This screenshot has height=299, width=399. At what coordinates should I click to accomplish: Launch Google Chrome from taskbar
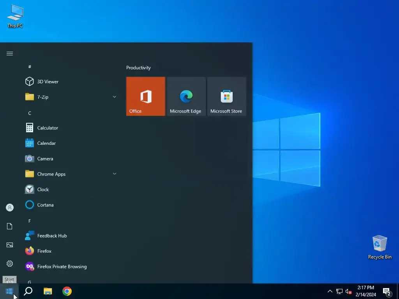(x=67, y=291)
